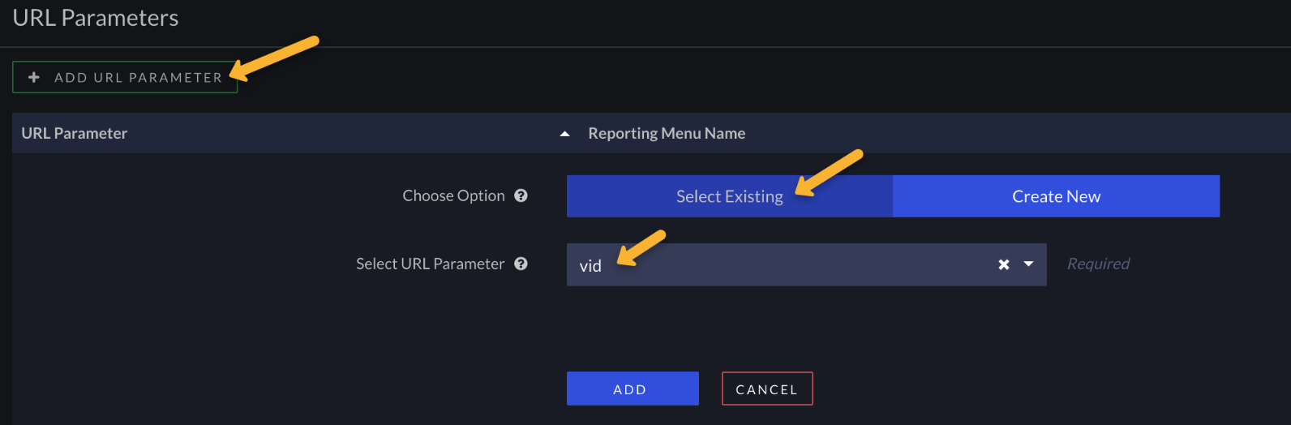
Task: Click the blue ADD button
Action: coord(633,389)
